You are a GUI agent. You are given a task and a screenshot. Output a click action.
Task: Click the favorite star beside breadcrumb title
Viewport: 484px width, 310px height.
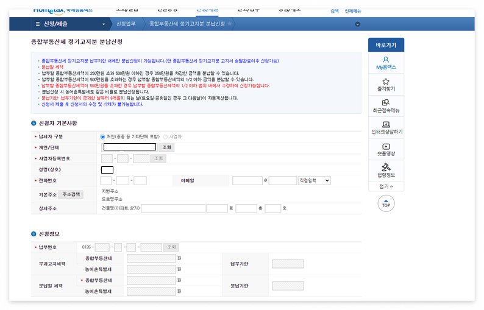[x=230, y=24]
